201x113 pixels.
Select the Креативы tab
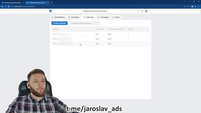click(x=89, y=17)
